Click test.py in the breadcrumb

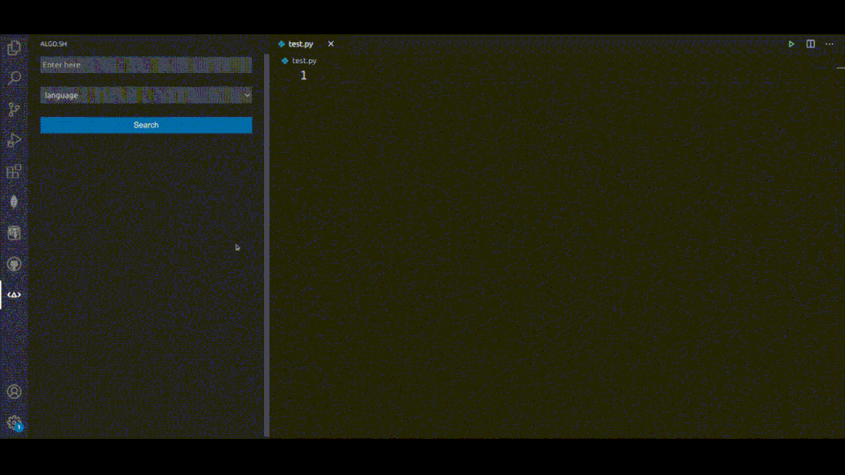click(x=304, y=61)
